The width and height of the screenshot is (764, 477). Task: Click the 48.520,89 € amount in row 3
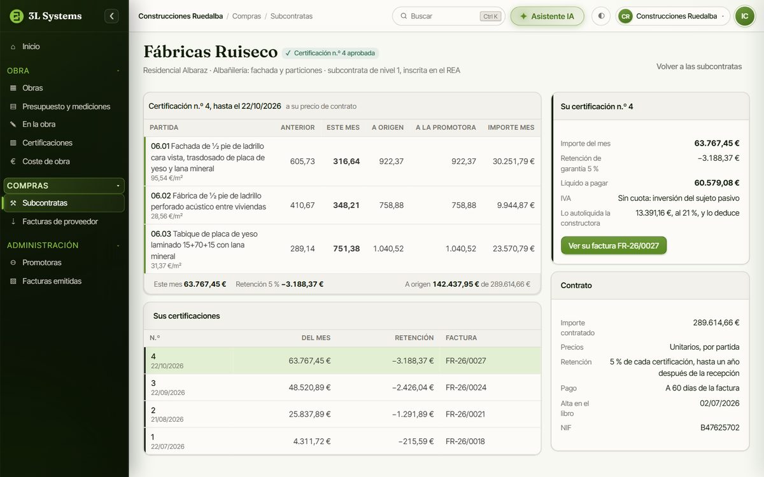[309, 387]
